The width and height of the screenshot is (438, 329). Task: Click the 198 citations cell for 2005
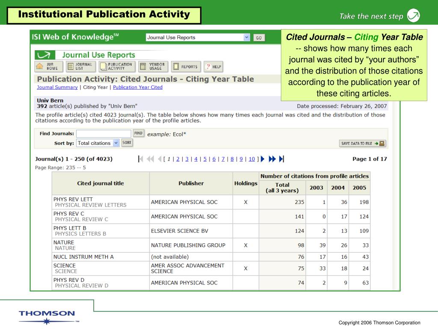(359, 202)
